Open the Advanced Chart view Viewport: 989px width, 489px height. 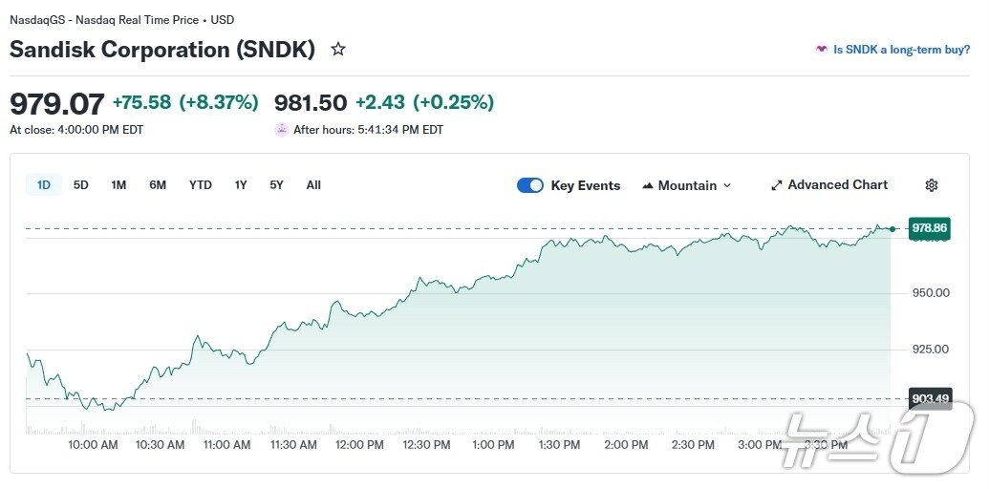point(837,185)
